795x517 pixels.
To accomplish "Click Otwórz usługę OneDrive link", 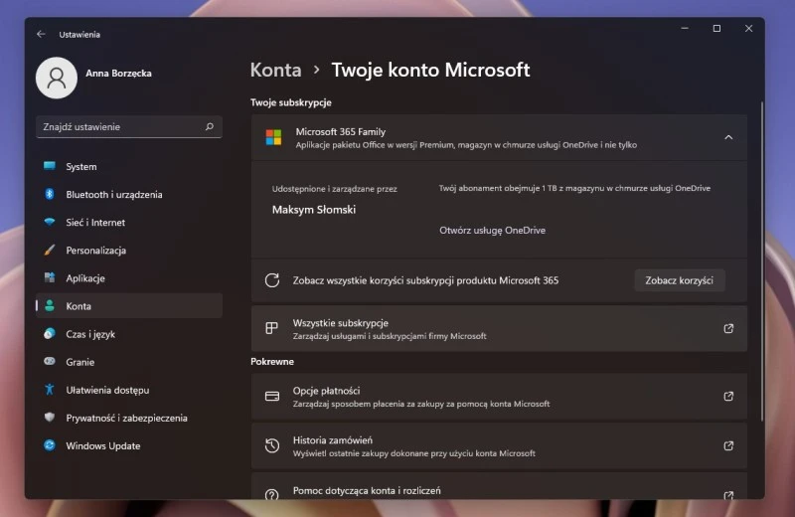I will [x=492, y=230].
